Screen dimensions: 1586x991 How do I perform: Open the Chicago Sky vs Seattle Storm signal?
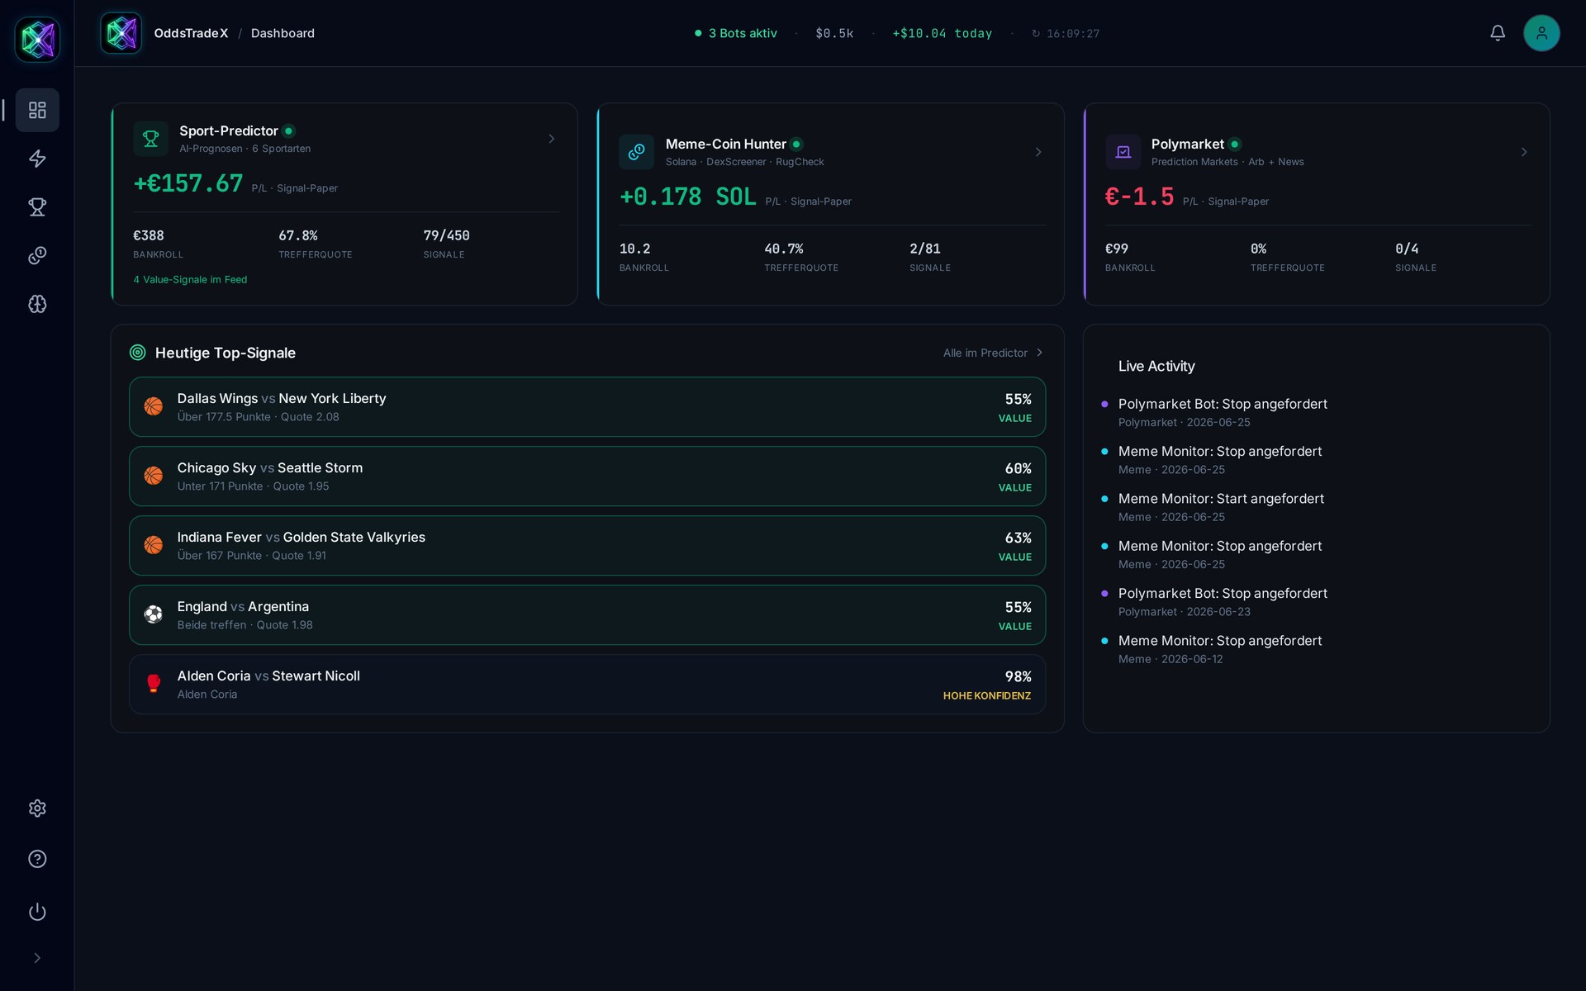tap(587, 477)
